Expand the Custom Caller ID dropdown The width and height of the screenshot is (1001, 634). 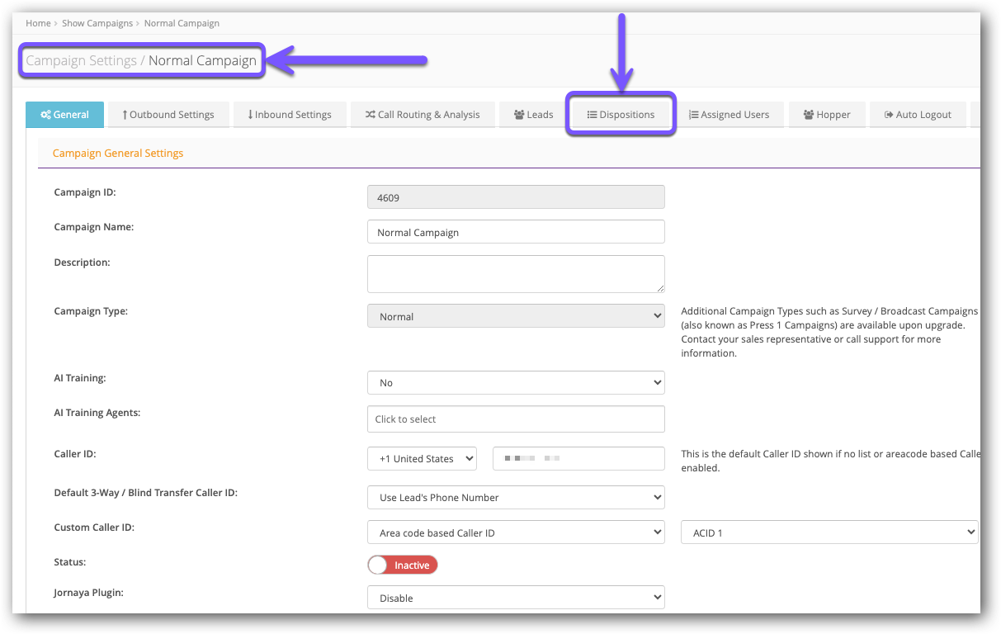point(516,532)
